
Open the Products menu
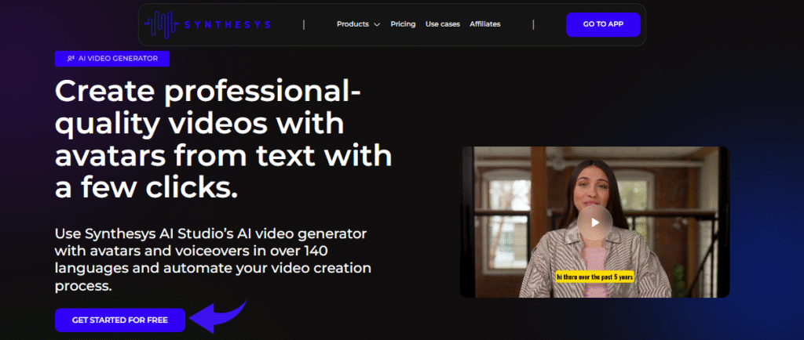coord(353,24)
